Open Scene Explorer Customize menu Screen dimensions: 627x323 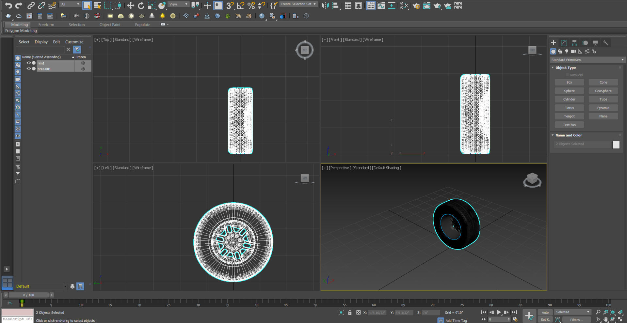74,42
